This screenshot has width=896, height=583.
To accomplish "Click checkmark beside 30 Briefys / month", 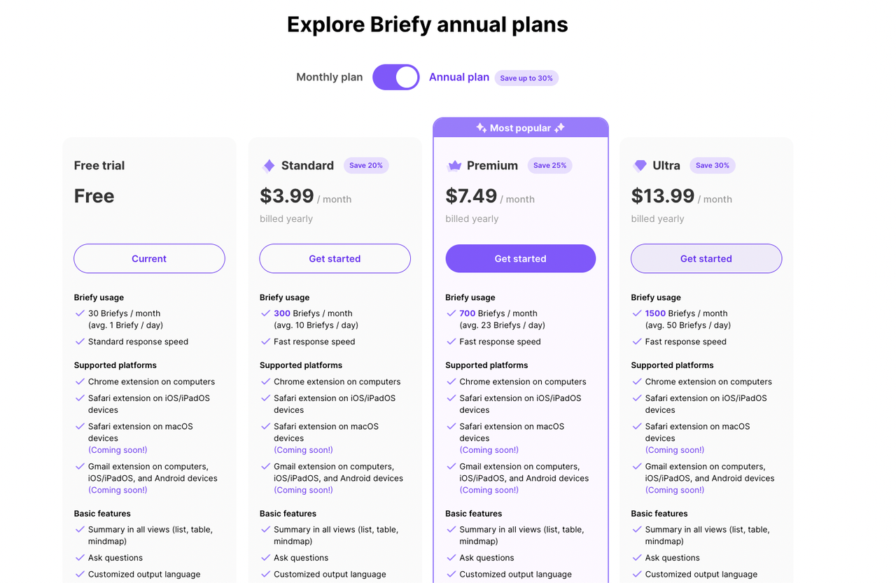I will click(80, 314).
